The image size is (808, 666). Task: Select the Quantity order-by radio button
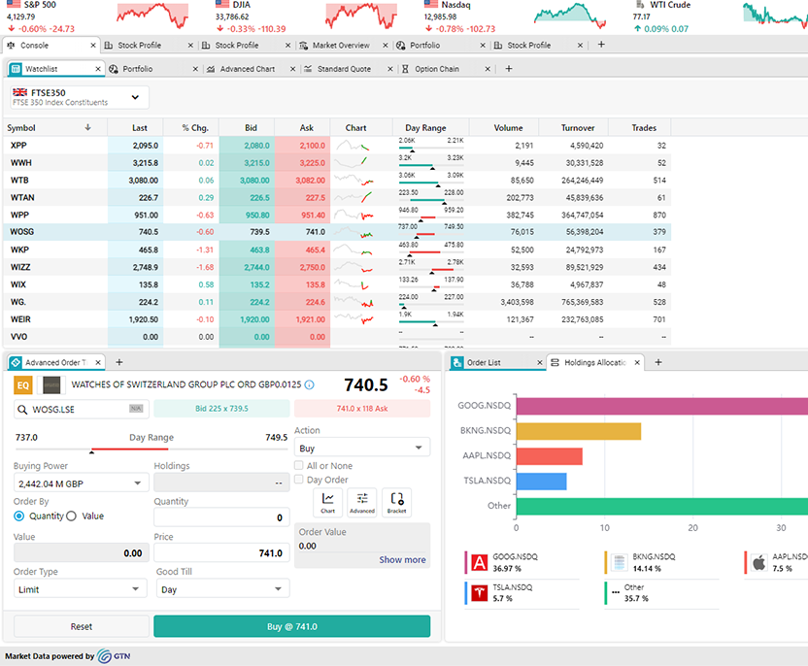(19, 516)
